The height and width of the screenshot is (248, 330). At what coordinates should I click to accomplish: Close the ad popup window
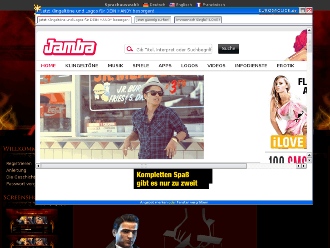pos(309,10)
